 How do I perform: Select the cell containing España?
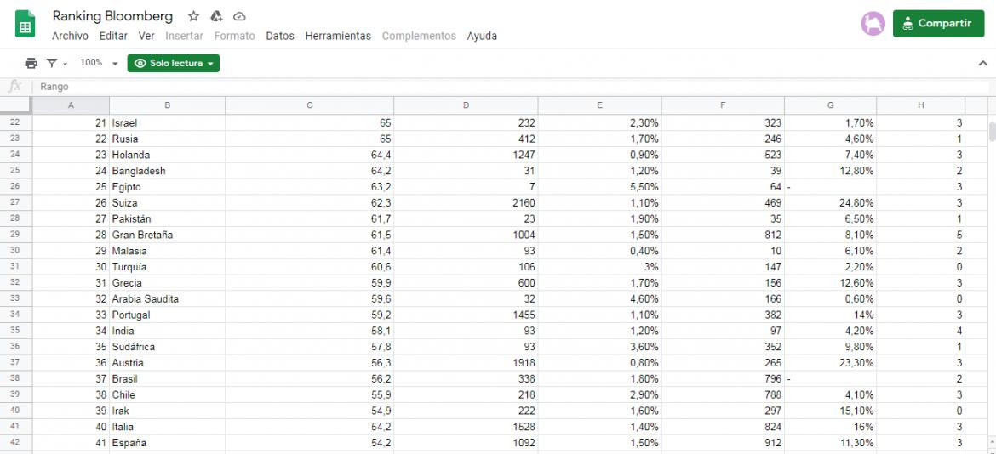pyautogui.click(x=167, y=443)
